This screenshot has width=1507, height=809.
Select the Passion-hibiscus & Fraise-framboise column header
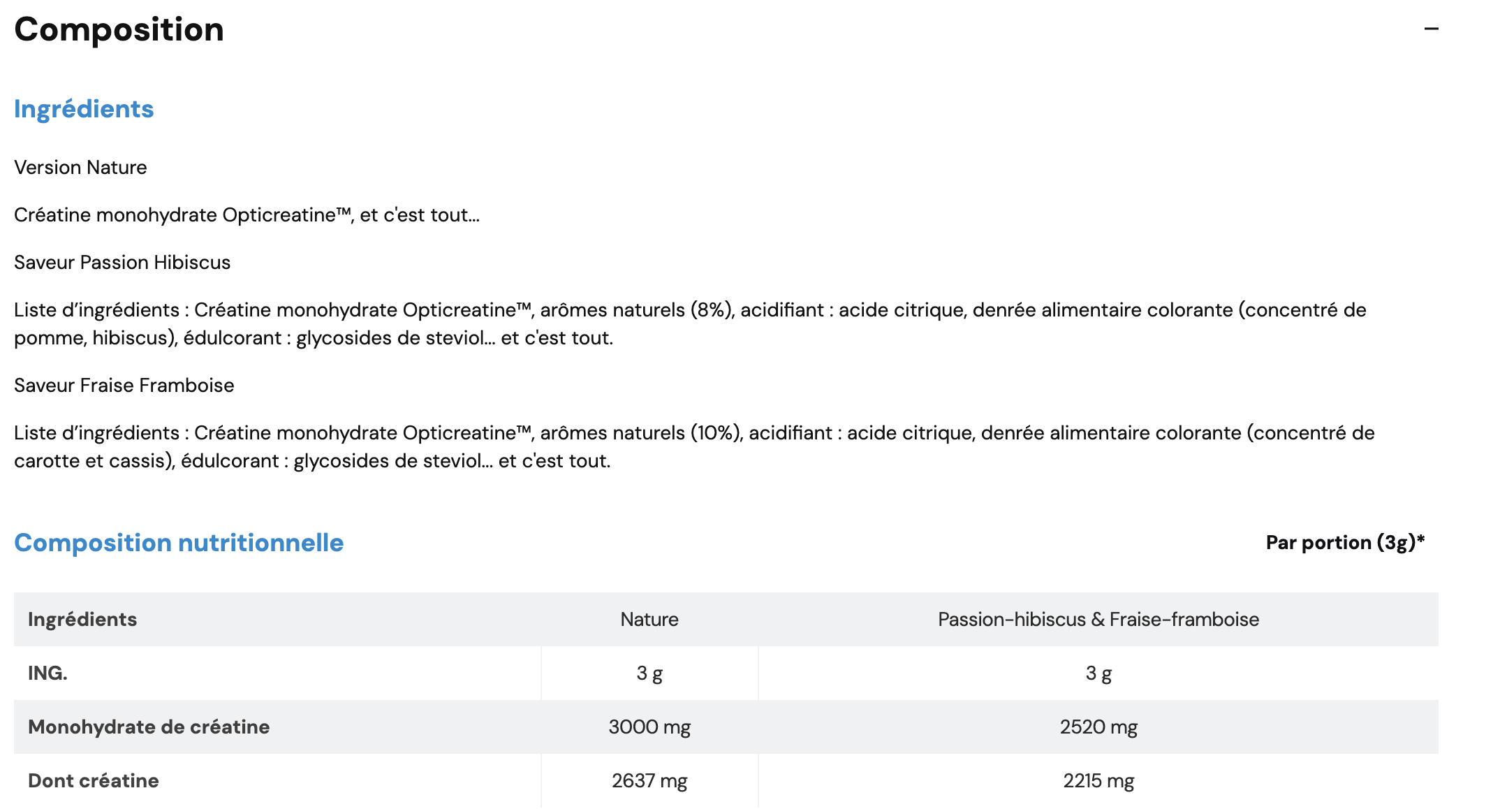1098,620
